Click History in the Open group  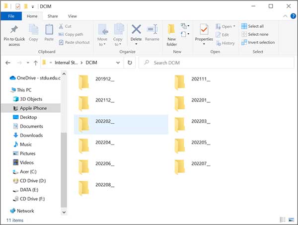[225, 43]
